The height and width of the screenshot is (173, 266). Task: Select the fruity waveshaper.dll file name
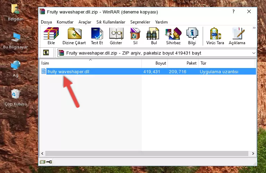[68, 71]
